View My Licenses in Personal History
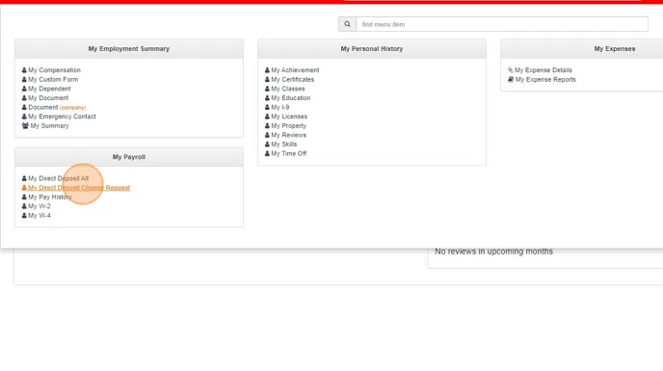Screen dimensions: 663x371 (x=289, y=117)
